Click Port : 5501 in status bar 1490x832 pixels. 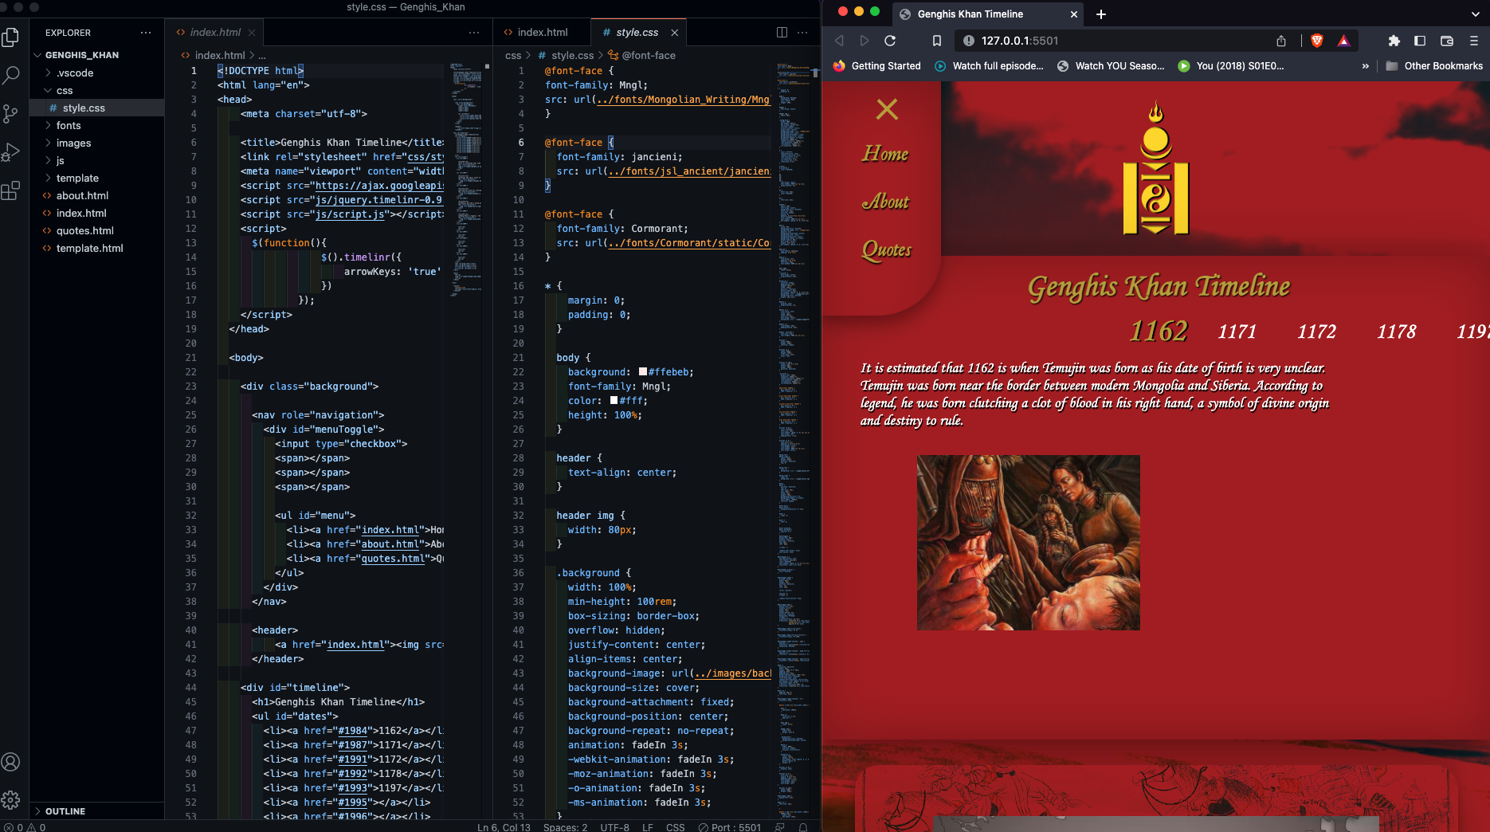coord(730,826)
